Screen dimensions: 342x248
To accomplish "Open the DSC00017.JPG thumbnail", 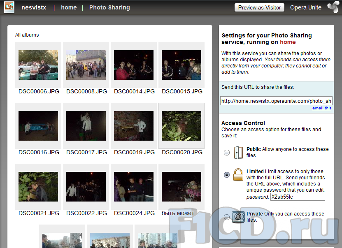I will click(x=86, y=126).
